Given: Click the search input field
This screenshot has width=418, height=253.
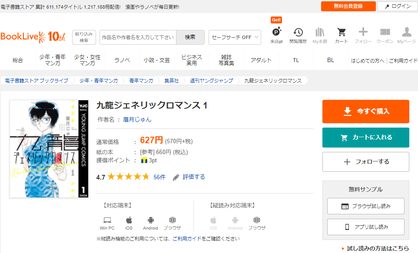Looking at the screenshot, I should [x=138, y=37].
